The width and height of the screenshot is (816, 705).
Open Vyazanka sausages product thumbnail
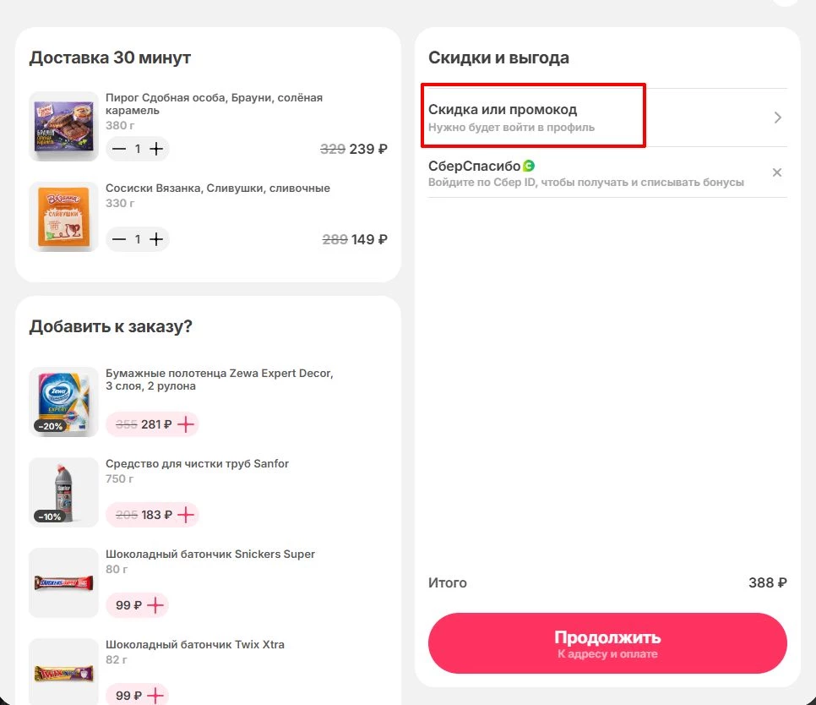coord(64,216)
